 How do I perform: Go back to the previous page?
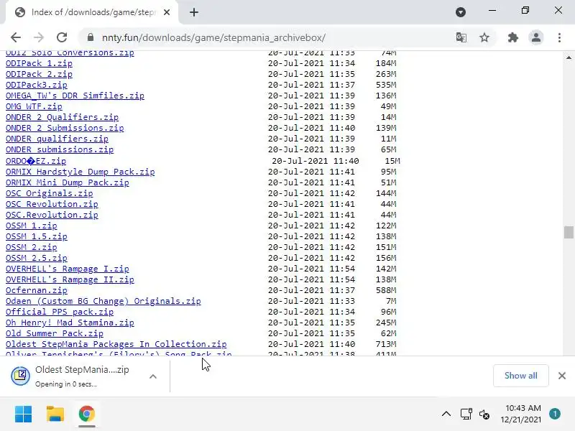tap(16, 37)
